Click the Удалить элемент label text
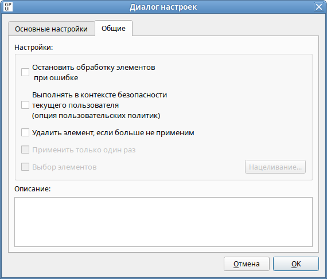Image resolution: width=327 pixels, height=279 pixels. click(62, 133)
